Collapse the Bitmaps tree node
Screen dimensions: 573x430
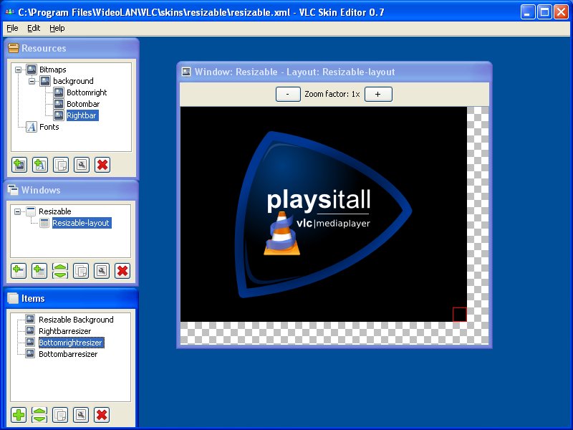(x=19, y=70)
